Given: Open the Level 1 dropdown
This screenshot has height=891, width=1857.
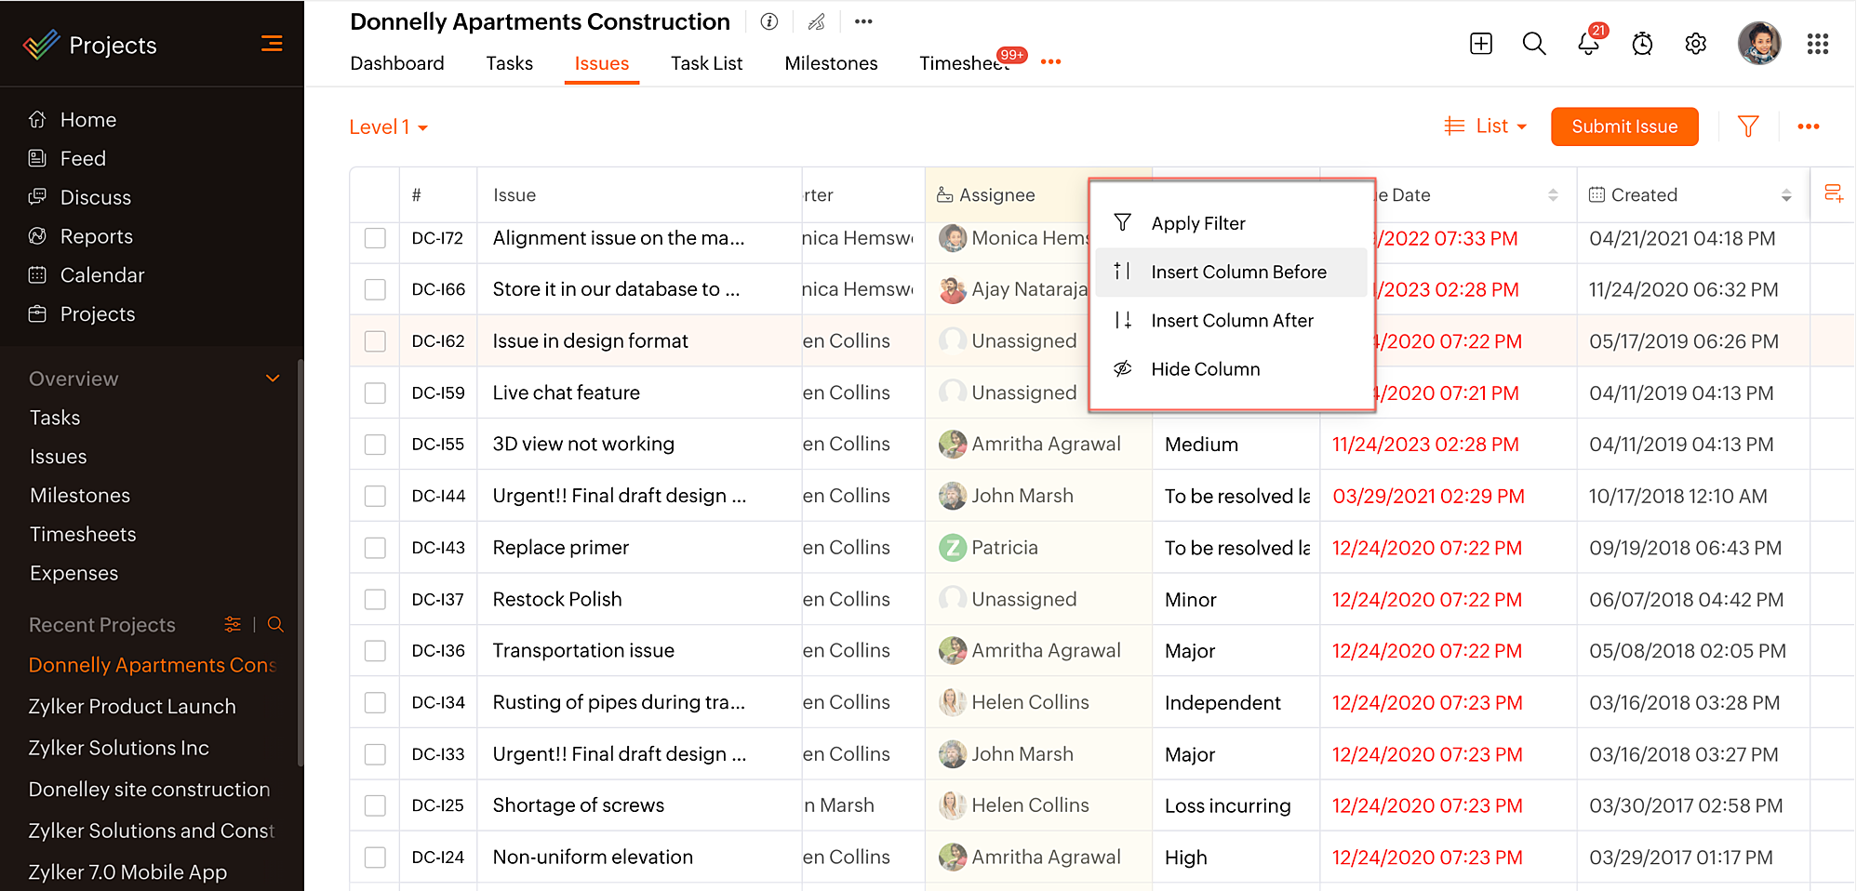Looking at the screenshot, I should tap(389, 127).
